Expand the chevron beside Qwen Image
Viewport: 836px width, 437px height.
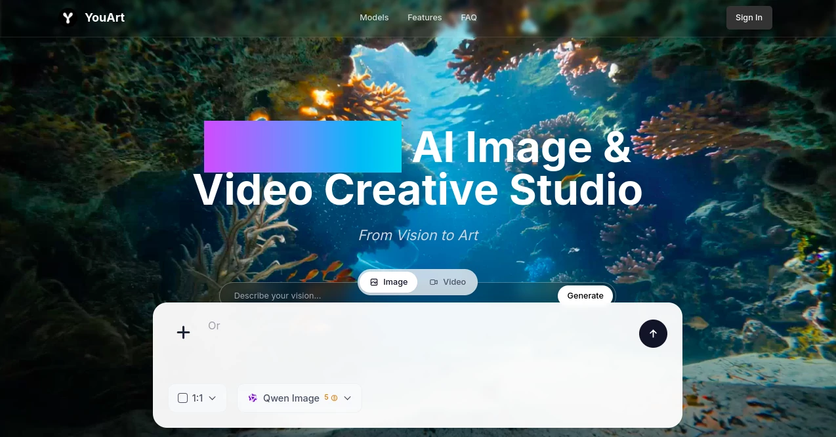pos(347,398)
